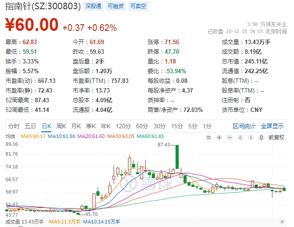Open 区间统计 range statistics

(x=244, y=126)
